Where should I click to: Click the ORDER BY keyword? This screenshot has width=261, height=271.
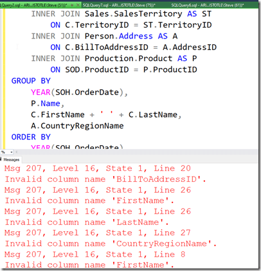[x=31, y=137]
